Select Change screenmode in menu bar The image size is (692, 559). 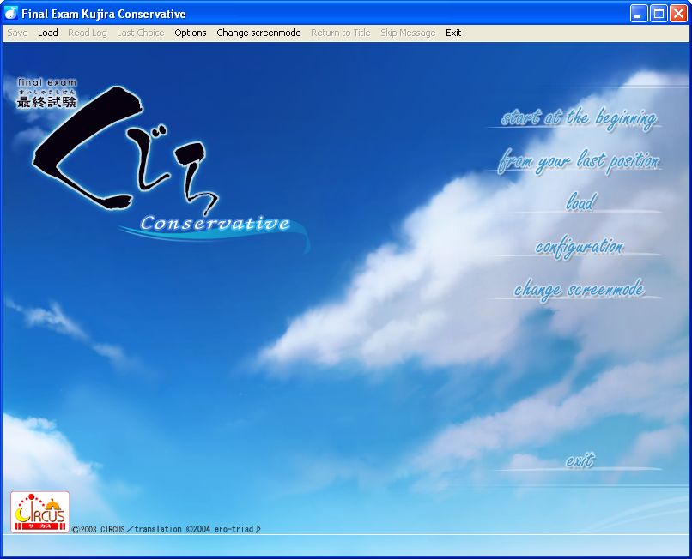(258, 33)
